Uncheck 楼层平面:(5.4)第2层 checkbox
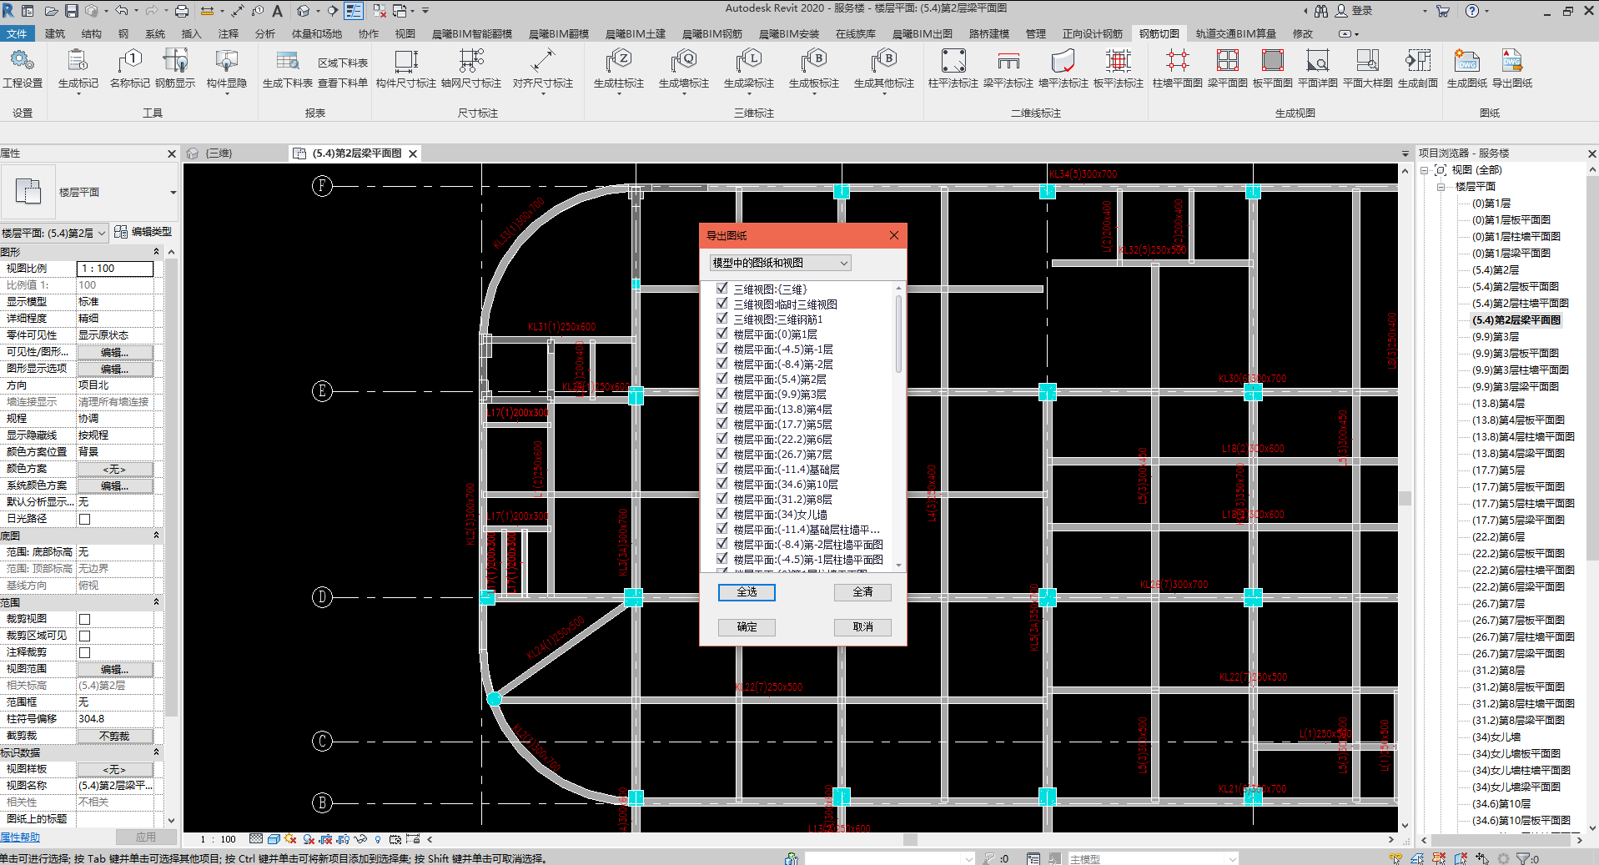1599x865 pixels. pos(722,379)
